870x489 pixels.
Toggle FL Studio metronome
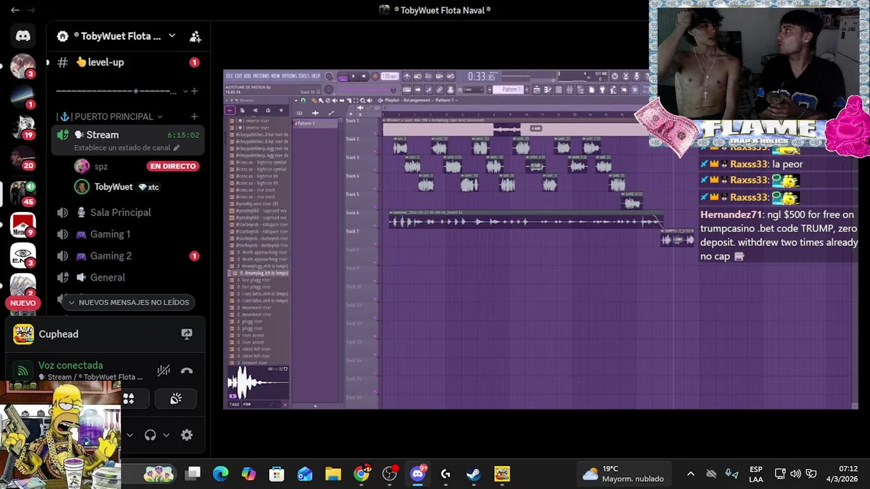point(406,76)
